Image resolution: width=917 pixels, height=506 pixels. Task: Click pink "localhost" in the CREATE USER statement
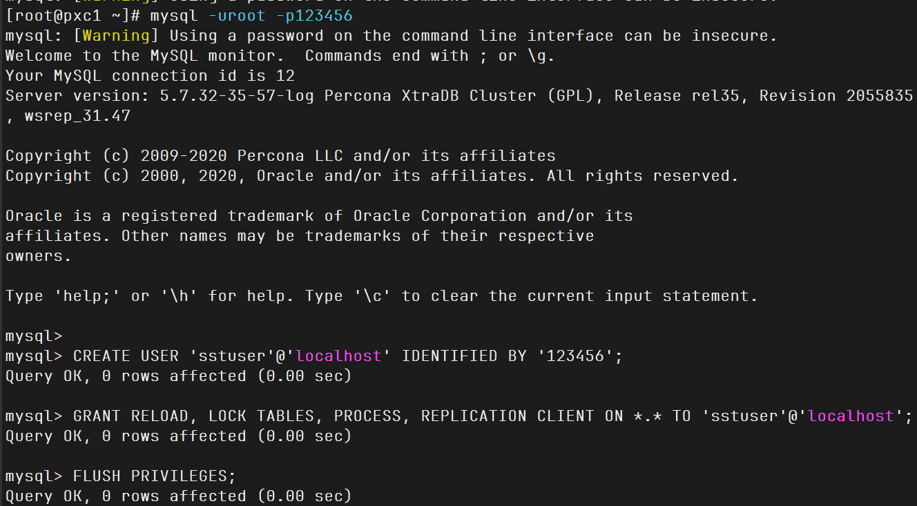(x=338, y=356)
